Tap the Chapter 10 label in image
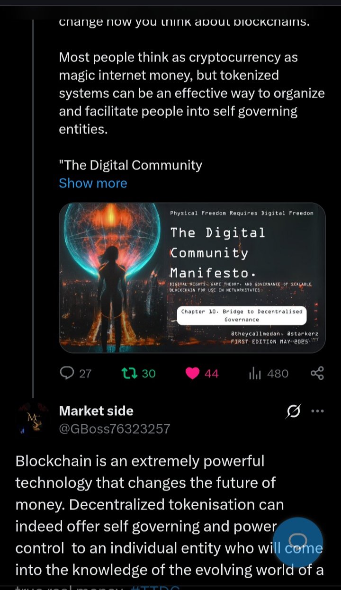Screen dimensions: 341x590 tap(242, 315)
